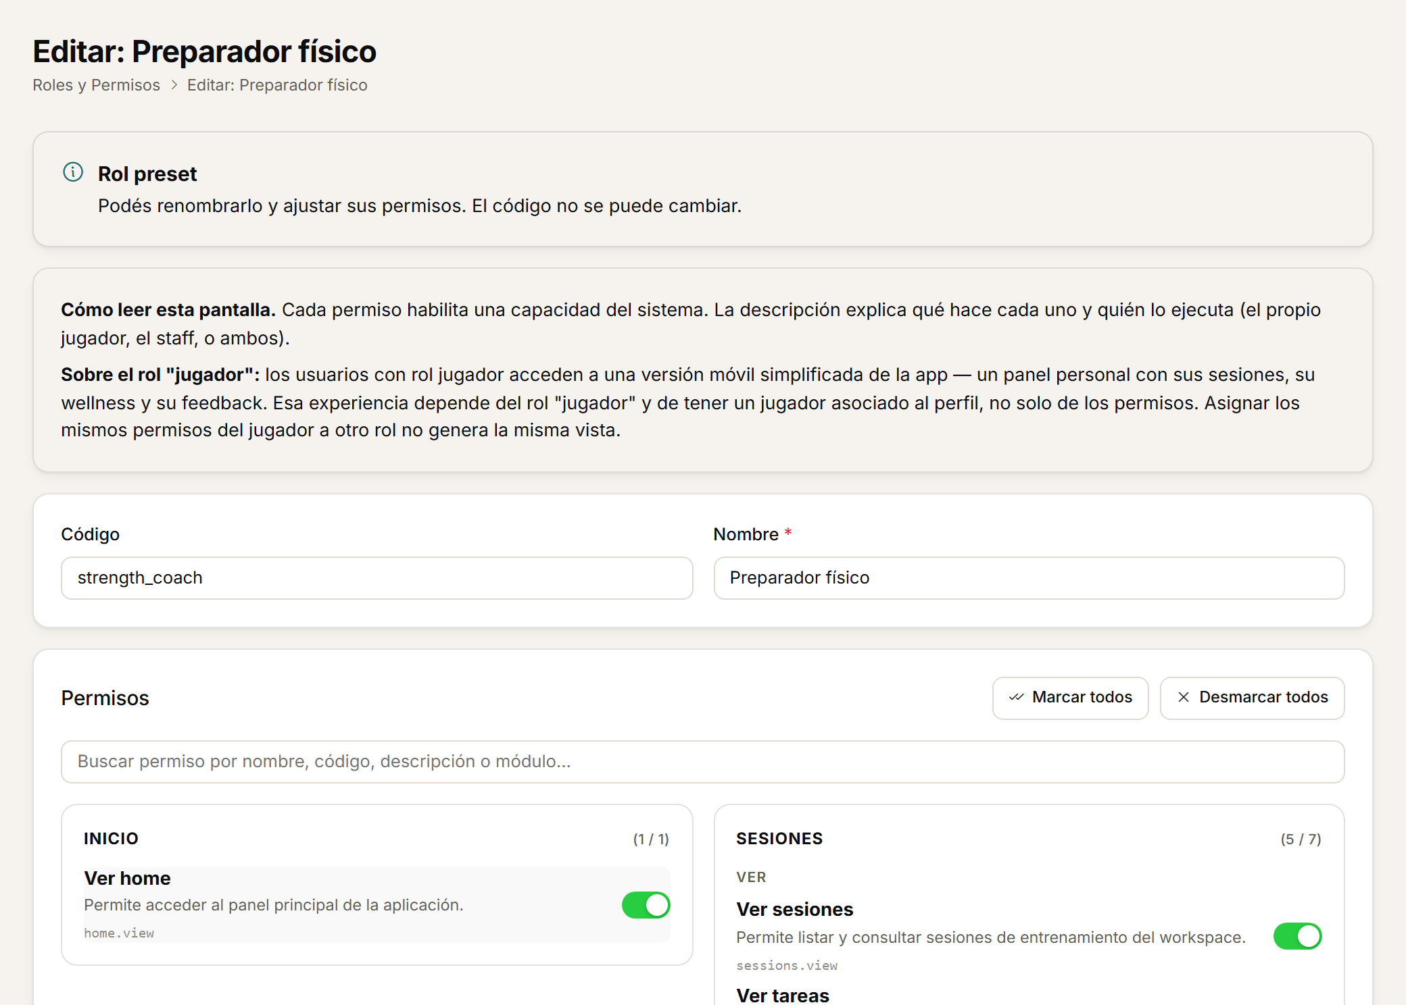This screenshot has width=1406, height=1005.
Task: Toggle the Ver home permission switch
Action: tap(646, 905)
